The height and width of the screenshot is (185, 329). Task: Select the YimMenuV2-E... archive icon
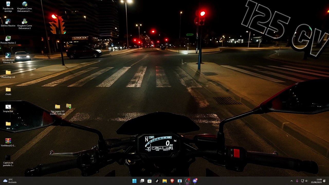click(x=8, y=143)
